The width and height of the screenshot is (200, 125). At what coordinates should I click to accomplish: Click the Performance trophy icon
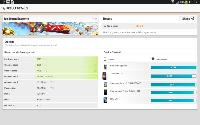click(x=153, y=59)
